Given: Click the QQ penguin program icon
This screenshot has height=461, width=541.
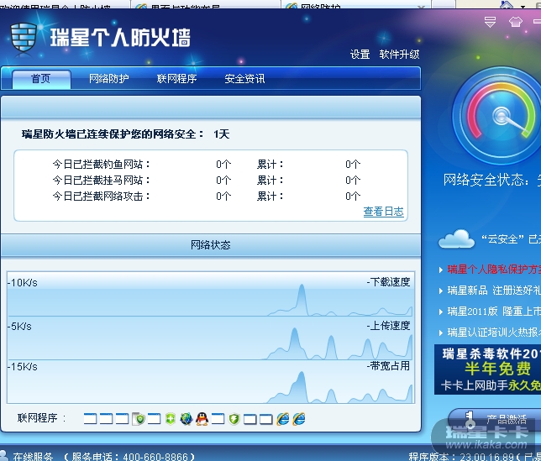Looking at the screenshot, I should click(202, 419).
